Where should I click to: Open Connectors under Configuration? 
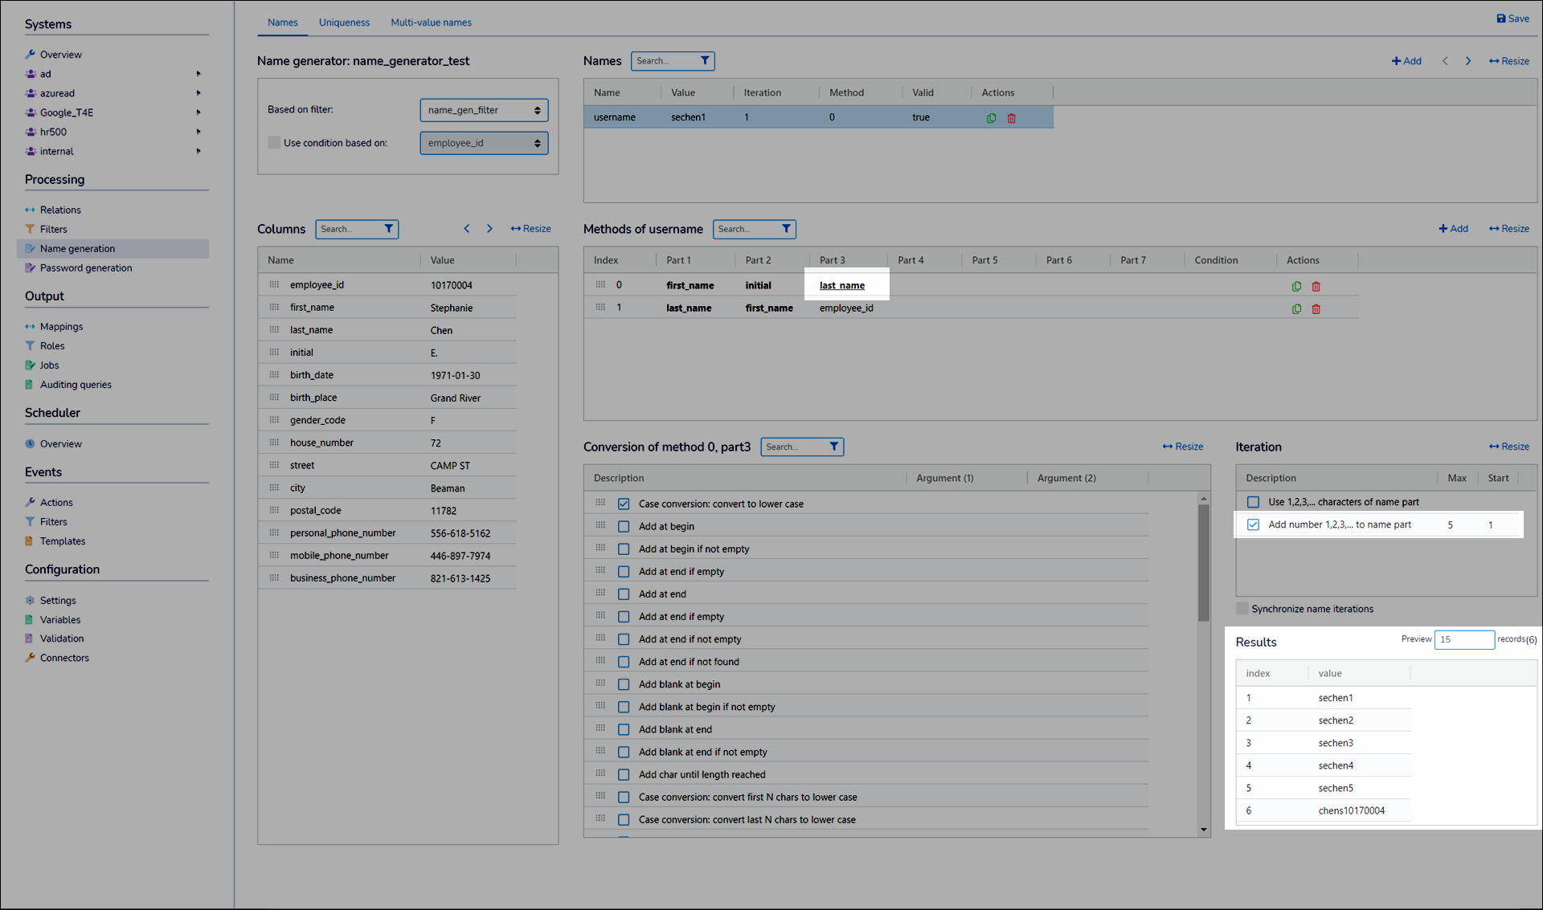[64, 658]
